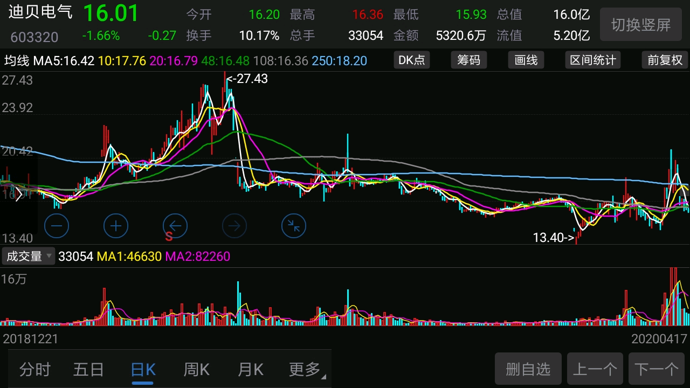Open 区间统计 range statistics

pos(593,60)
